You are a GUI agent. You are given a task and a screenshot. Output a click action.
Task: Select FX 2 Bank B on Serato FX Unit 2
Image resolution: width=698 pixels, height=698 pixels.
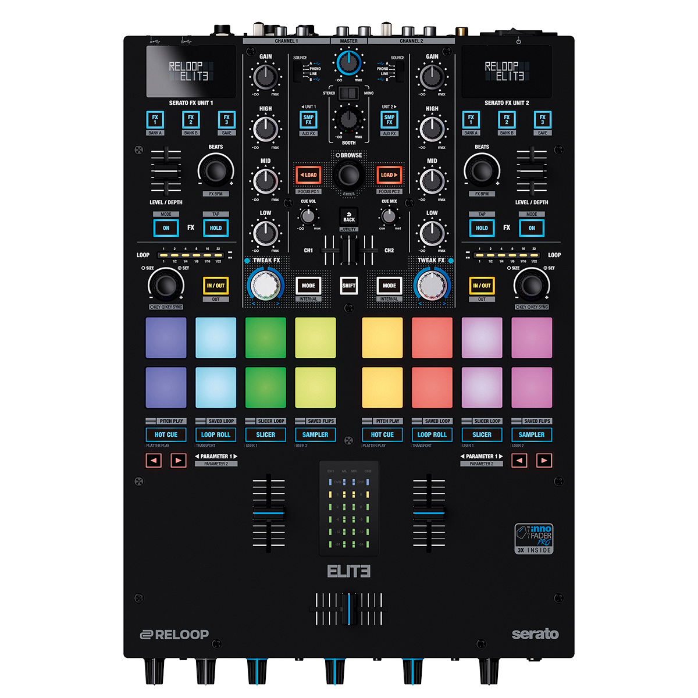coord(507,120)
